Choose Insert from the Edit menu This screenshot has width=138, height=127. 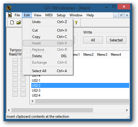pyautogui.click(x=48, y=43)
